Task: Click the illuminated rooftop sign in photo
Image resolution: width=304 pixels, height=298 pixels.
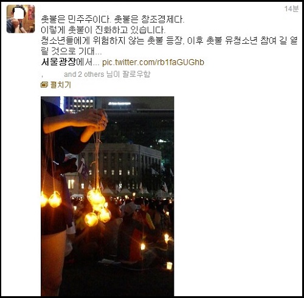Action: [x=119, y=104]
